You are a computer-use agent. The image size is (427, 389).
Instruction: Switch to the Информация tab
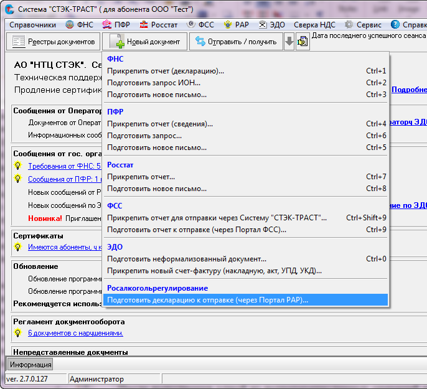coord(30,365)
